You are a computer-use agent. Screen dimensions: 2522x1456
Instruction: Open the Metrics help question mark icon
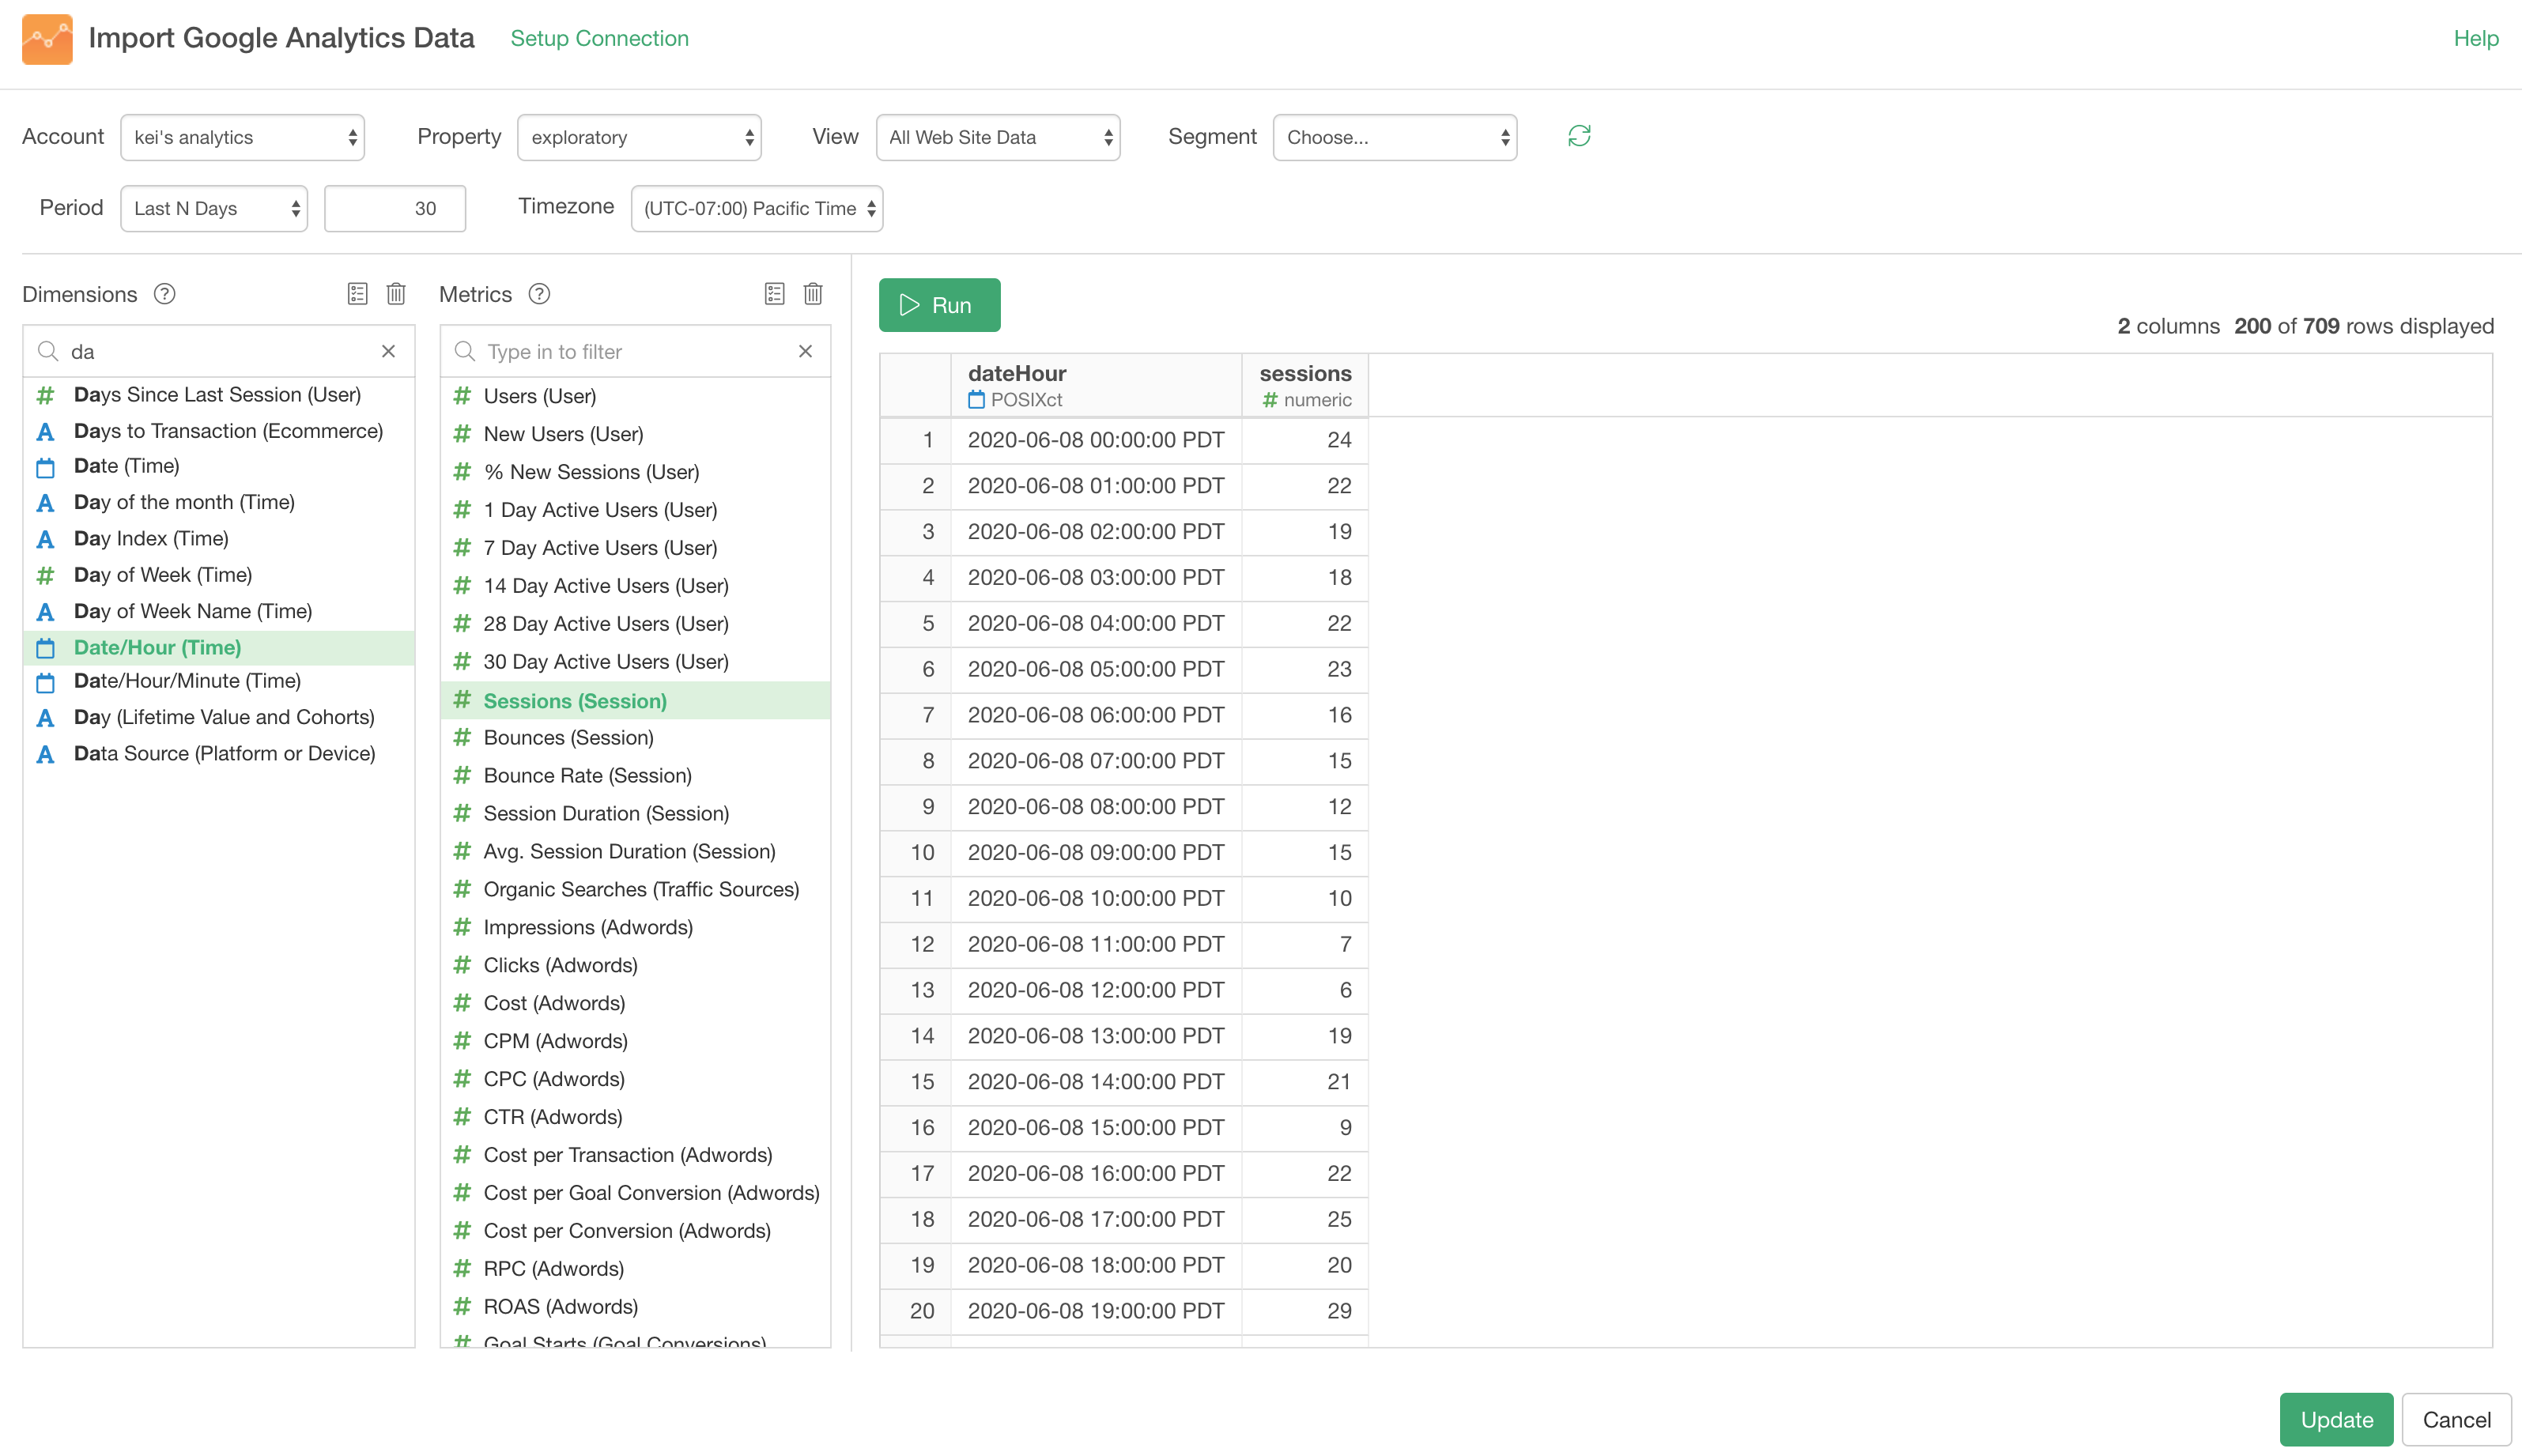pyautogui.click(x=539, y=294)
